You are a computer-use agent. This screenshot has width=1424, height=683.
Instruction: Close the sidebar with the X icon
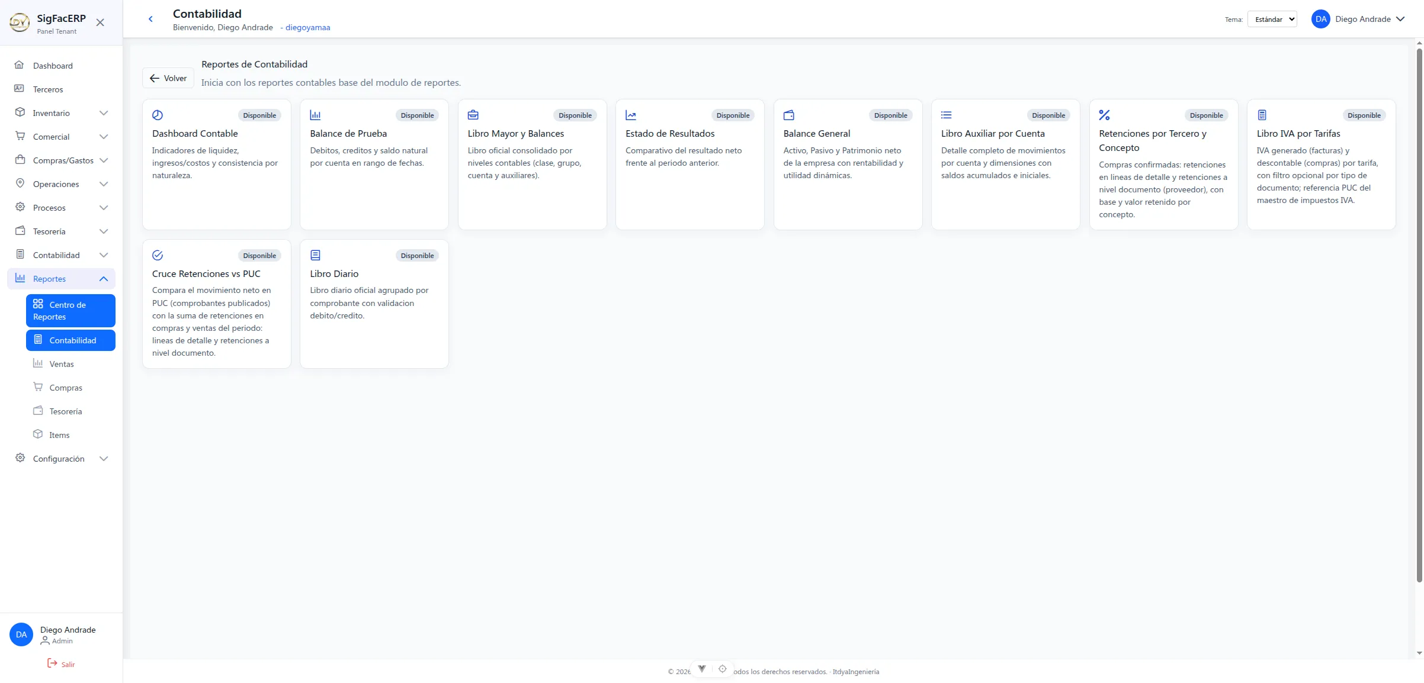(x=100, y=22)
